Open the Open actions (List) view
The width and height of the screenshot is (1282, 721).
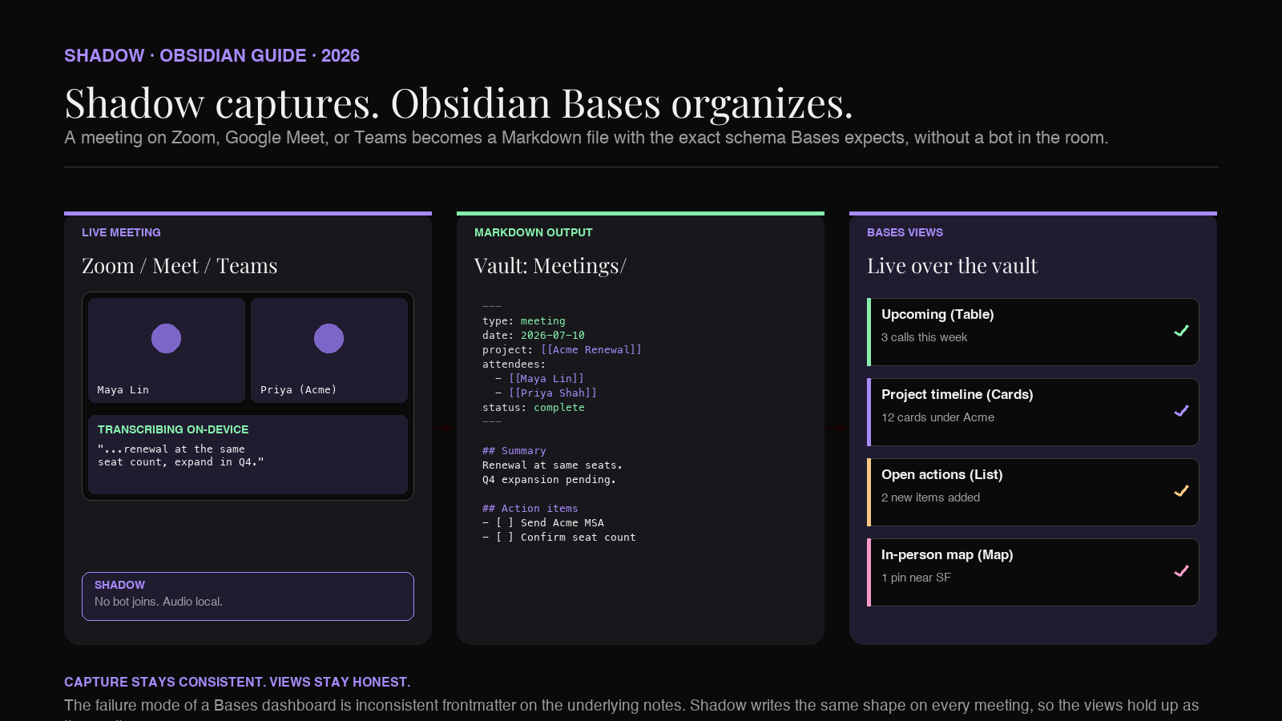[1033, 492]
